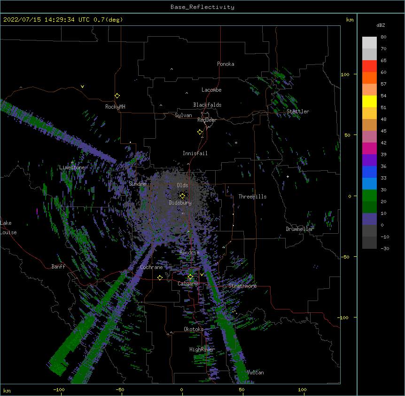405x396 pixels.
Task: Click the -50 tick on right axis
Action: click(345, 257)
